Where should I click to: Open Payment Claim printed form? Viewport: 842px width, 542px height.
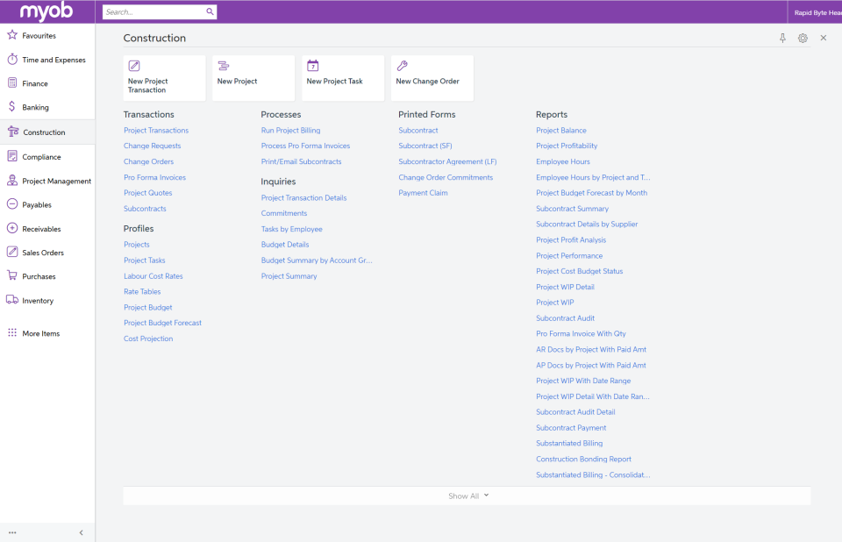[423, 193]
